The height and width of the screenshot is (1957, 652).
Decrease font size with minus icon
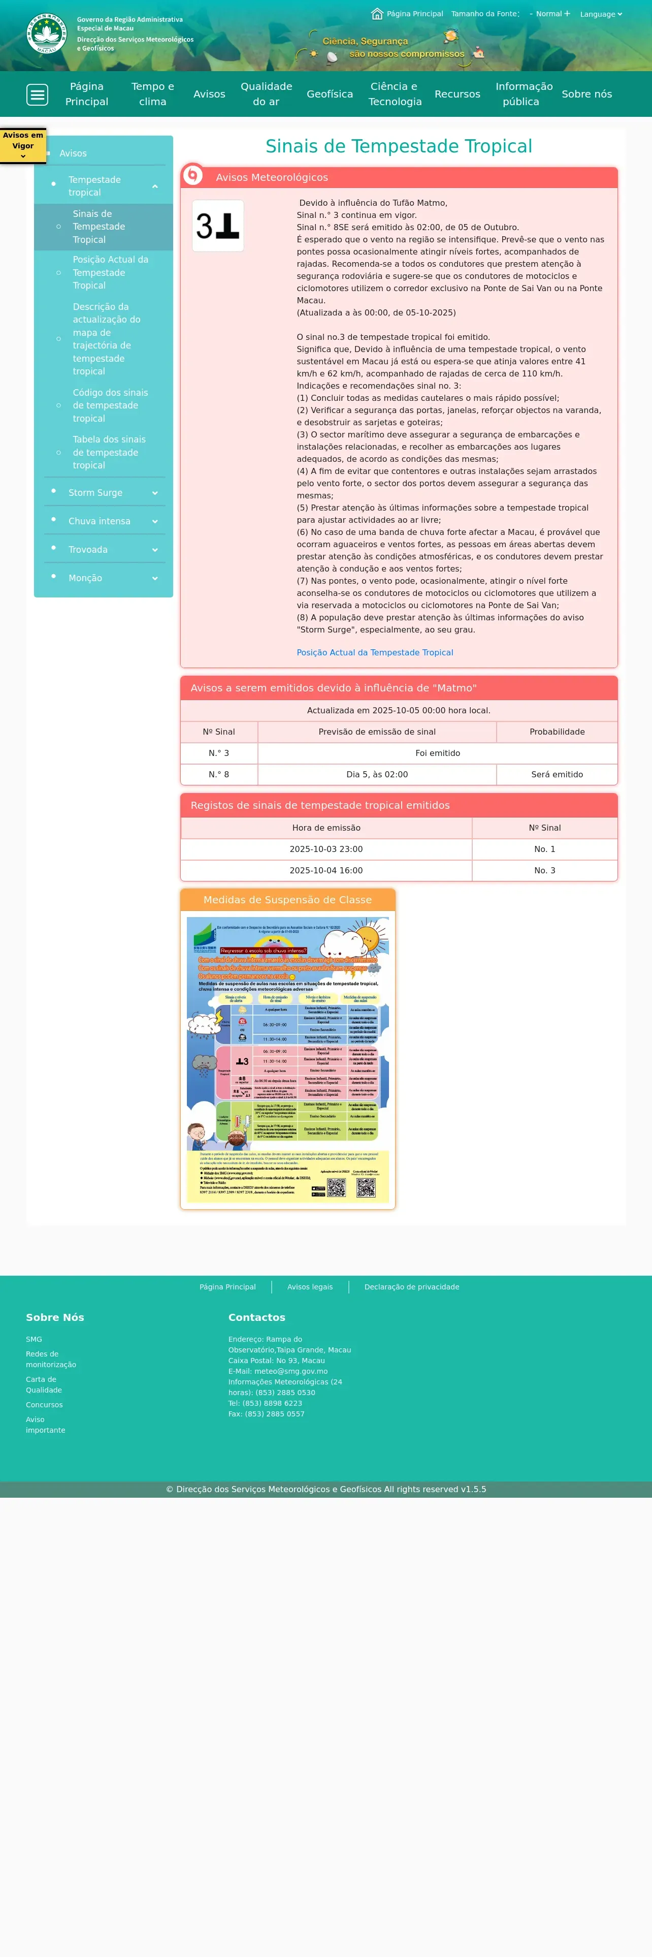click(531, 14)
